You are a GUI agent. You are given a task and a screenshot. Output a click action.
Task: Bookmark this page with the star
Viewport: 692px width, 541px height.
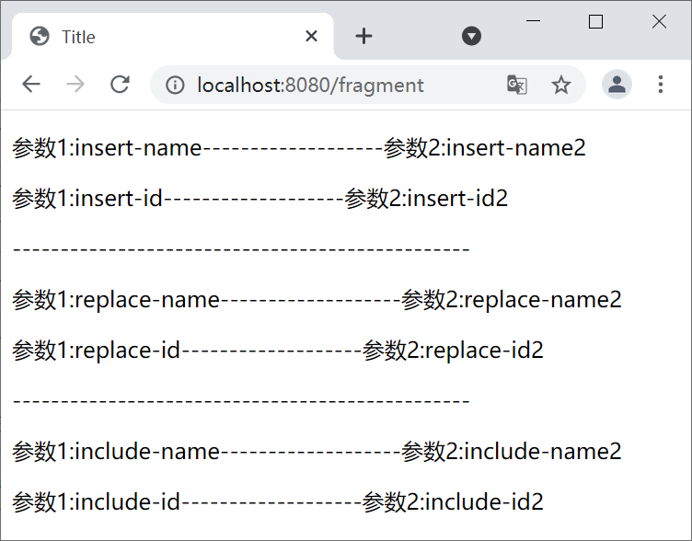pos(561,86)
